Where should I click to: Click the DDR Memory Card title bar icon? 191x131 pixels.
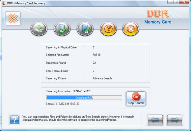coord(4,3)
